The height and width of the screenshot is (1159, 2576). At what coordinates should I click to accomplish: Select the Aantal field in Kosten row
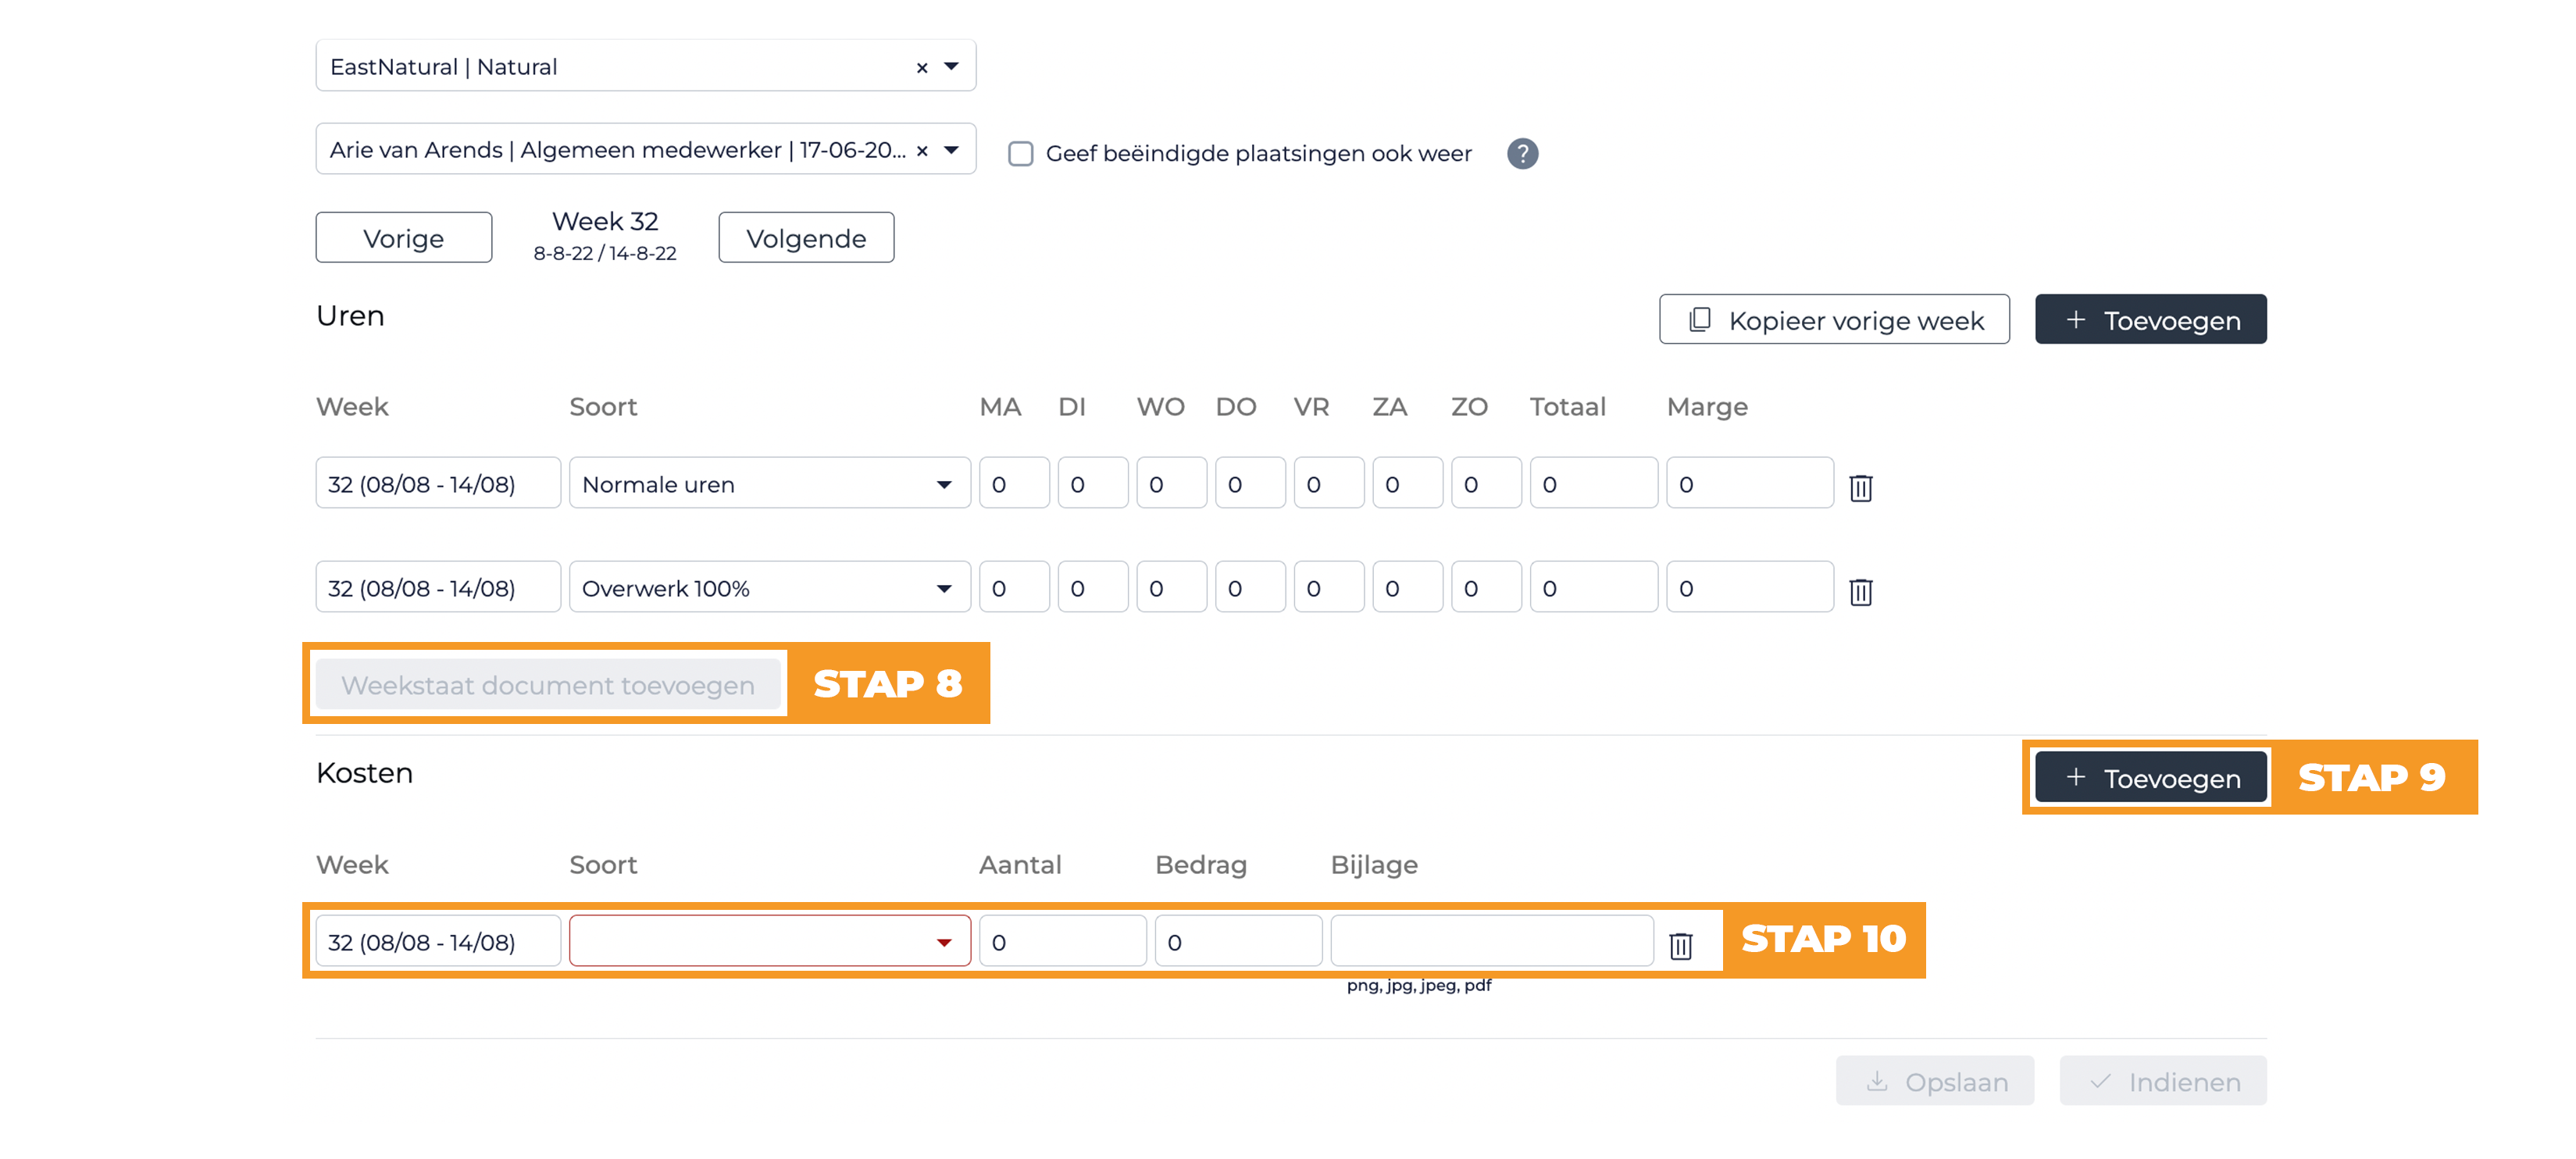[x=1062, y=941]
